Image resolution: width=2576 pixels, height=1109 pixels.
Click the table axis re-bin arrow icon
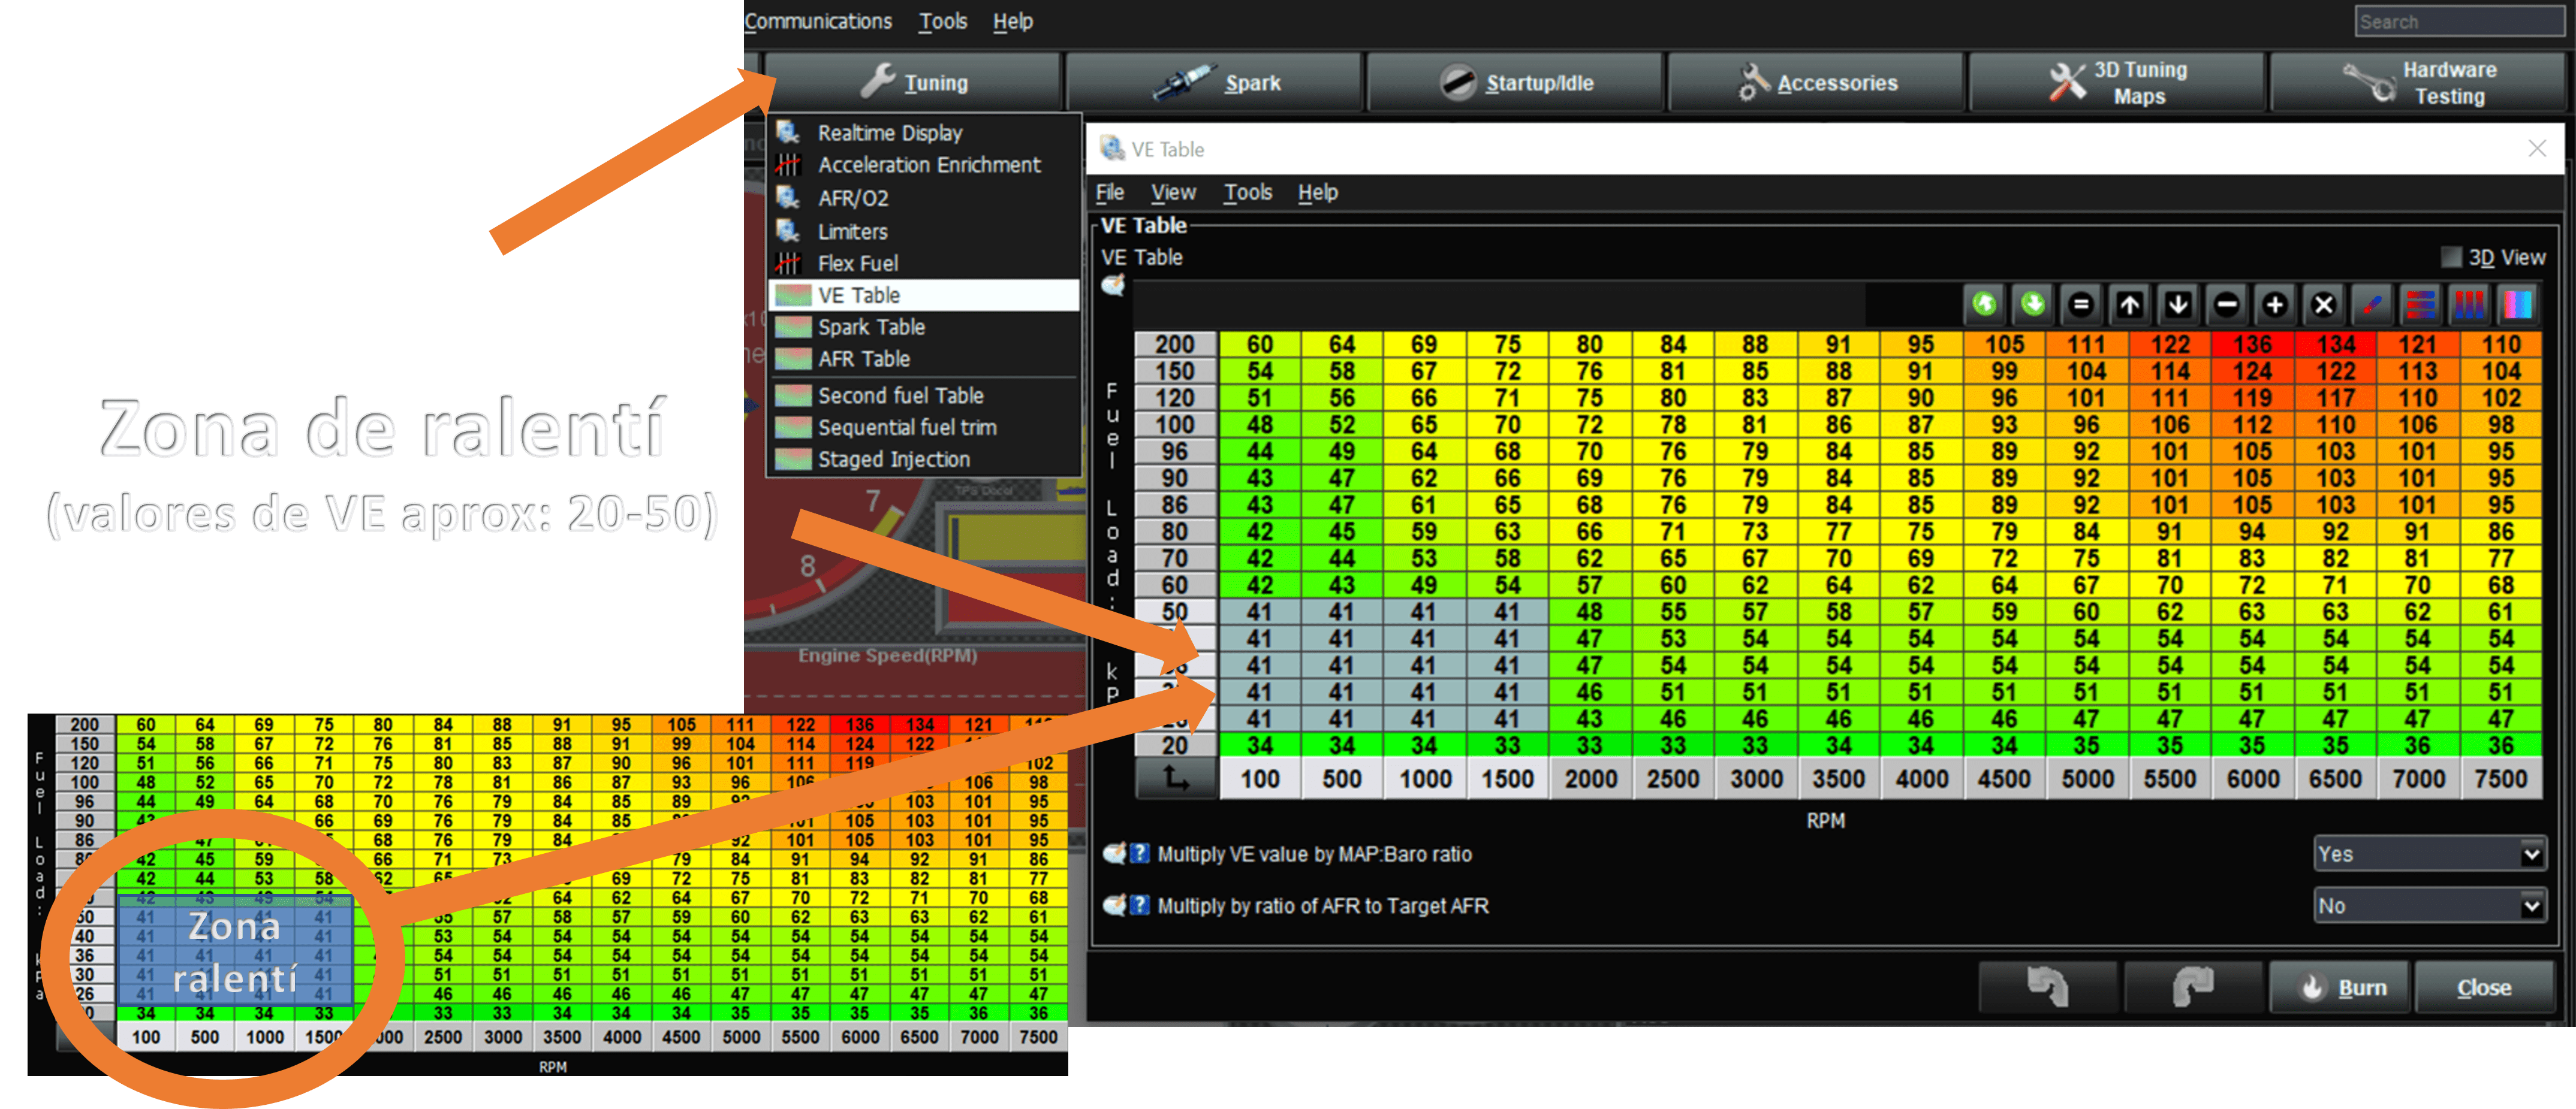click(1176, 778)
